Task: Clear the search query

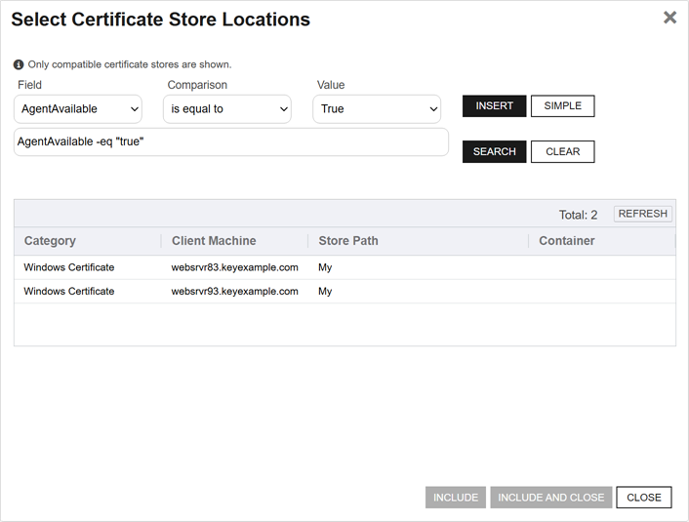Action: [562, 152]
